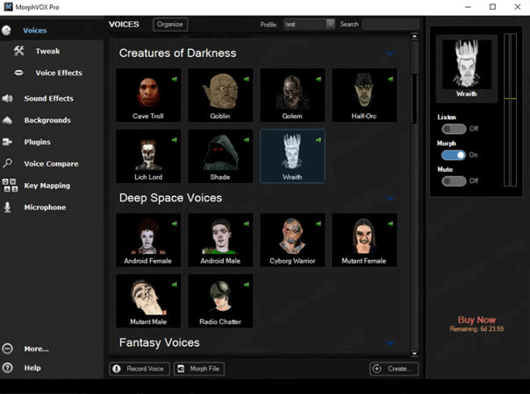Preview Cyborg Warrior with green speaker icon
The width and height of the screenshot is (530, 394).
coord(318,223)
